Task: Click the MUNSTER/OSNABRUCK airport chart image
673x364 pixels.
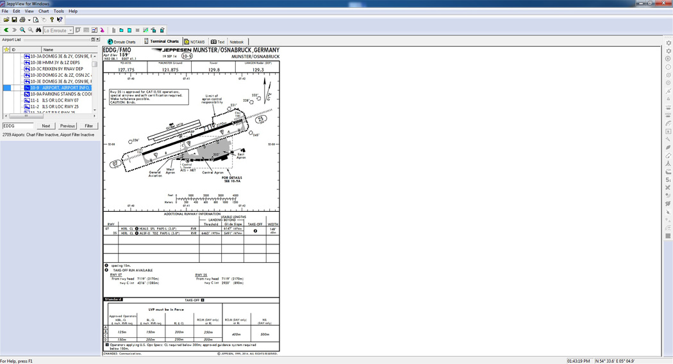Action: [192, 201]
